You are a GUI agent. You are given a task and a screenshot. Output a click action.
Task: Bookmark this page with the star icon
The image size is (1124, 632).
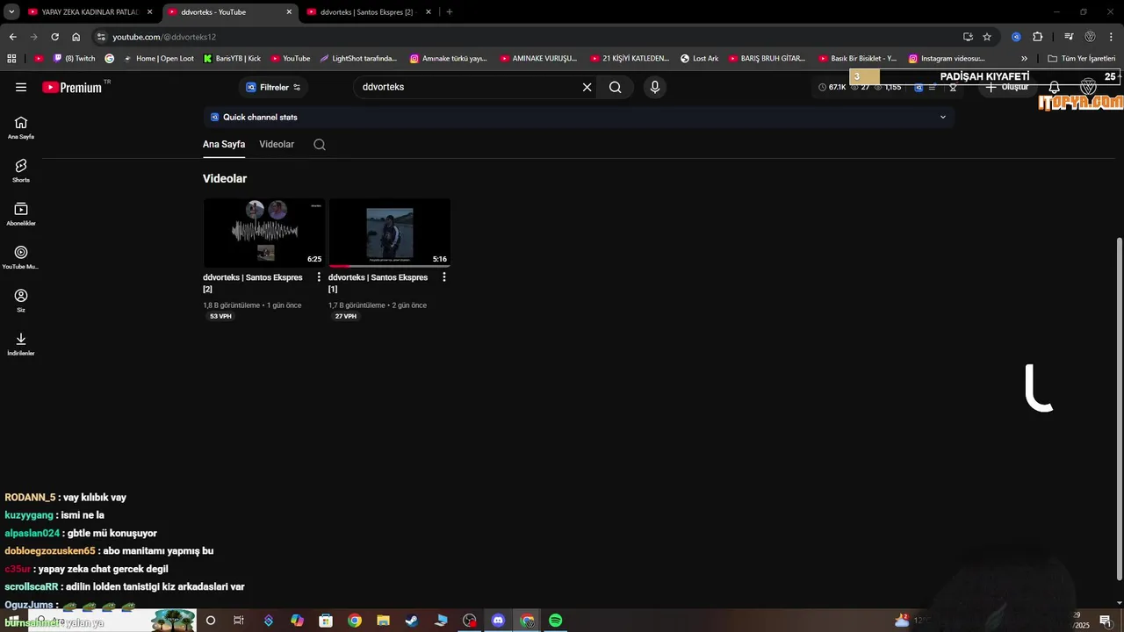987,37
